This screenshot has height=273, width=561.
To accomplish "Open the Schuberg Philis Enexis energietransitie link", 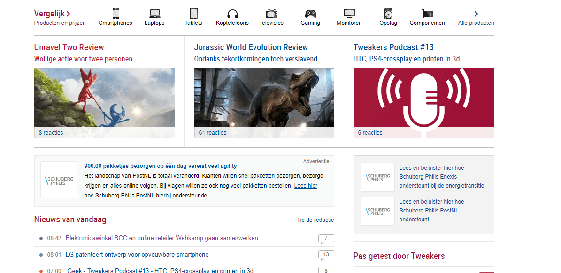I will point(441,176).
